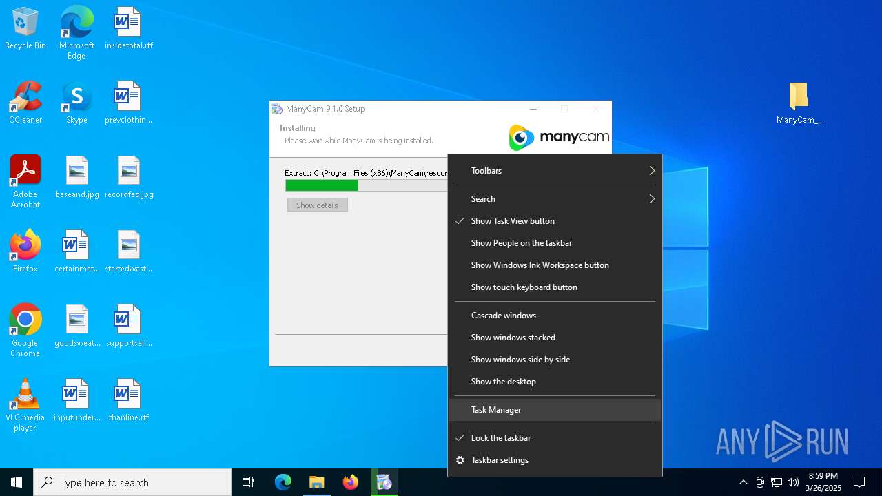Select the certainmat... Word document
This screenshot has width=882, height=496.
click(76, 251)
